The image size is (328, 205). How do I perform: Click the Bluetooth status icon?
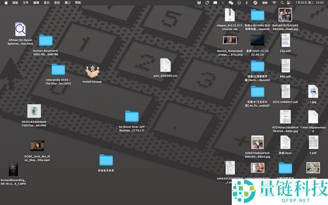coord(246,3)
